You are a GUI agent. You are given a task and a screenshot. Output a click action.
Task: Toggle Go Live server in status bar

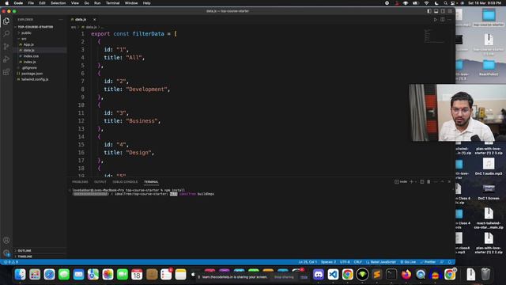[408, 262]
